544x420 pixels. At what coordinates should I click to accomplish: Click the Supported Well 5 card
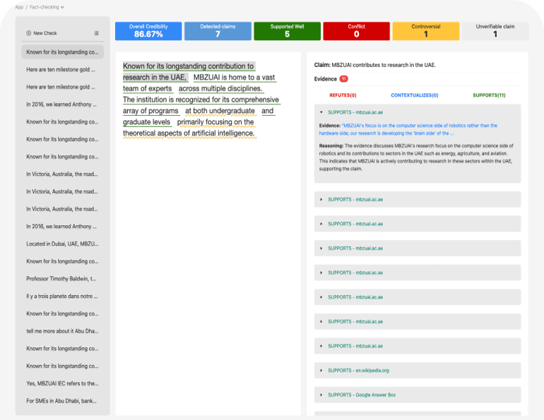(x=288, y=31)
